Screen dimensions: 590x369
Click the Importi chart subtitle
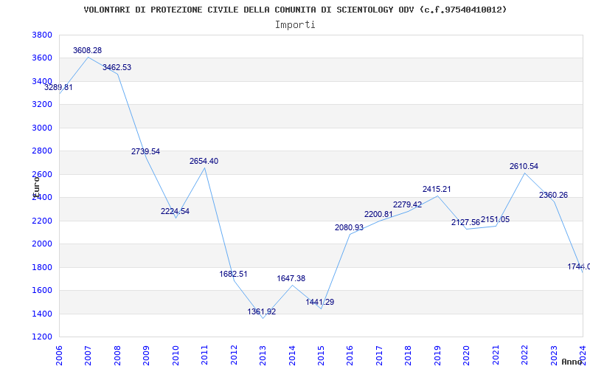coord(295,25)
